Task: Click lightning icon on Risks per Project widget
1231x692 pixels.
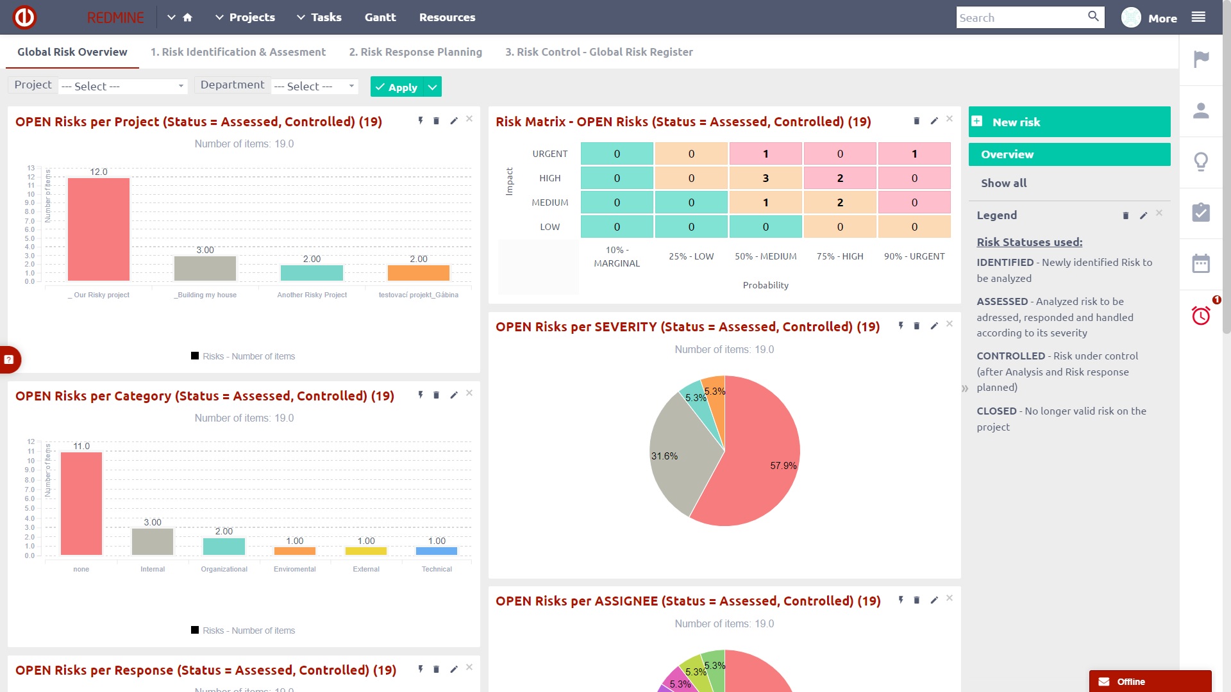Action: (x=421, y=120)
